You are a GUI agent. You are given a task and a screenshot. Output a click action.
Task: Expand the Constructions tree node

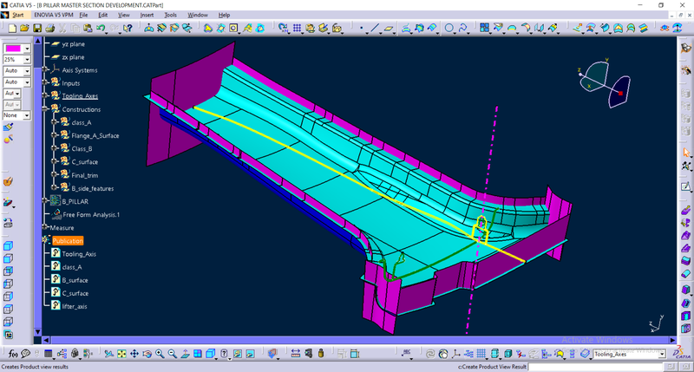click(x=45, y=109)
